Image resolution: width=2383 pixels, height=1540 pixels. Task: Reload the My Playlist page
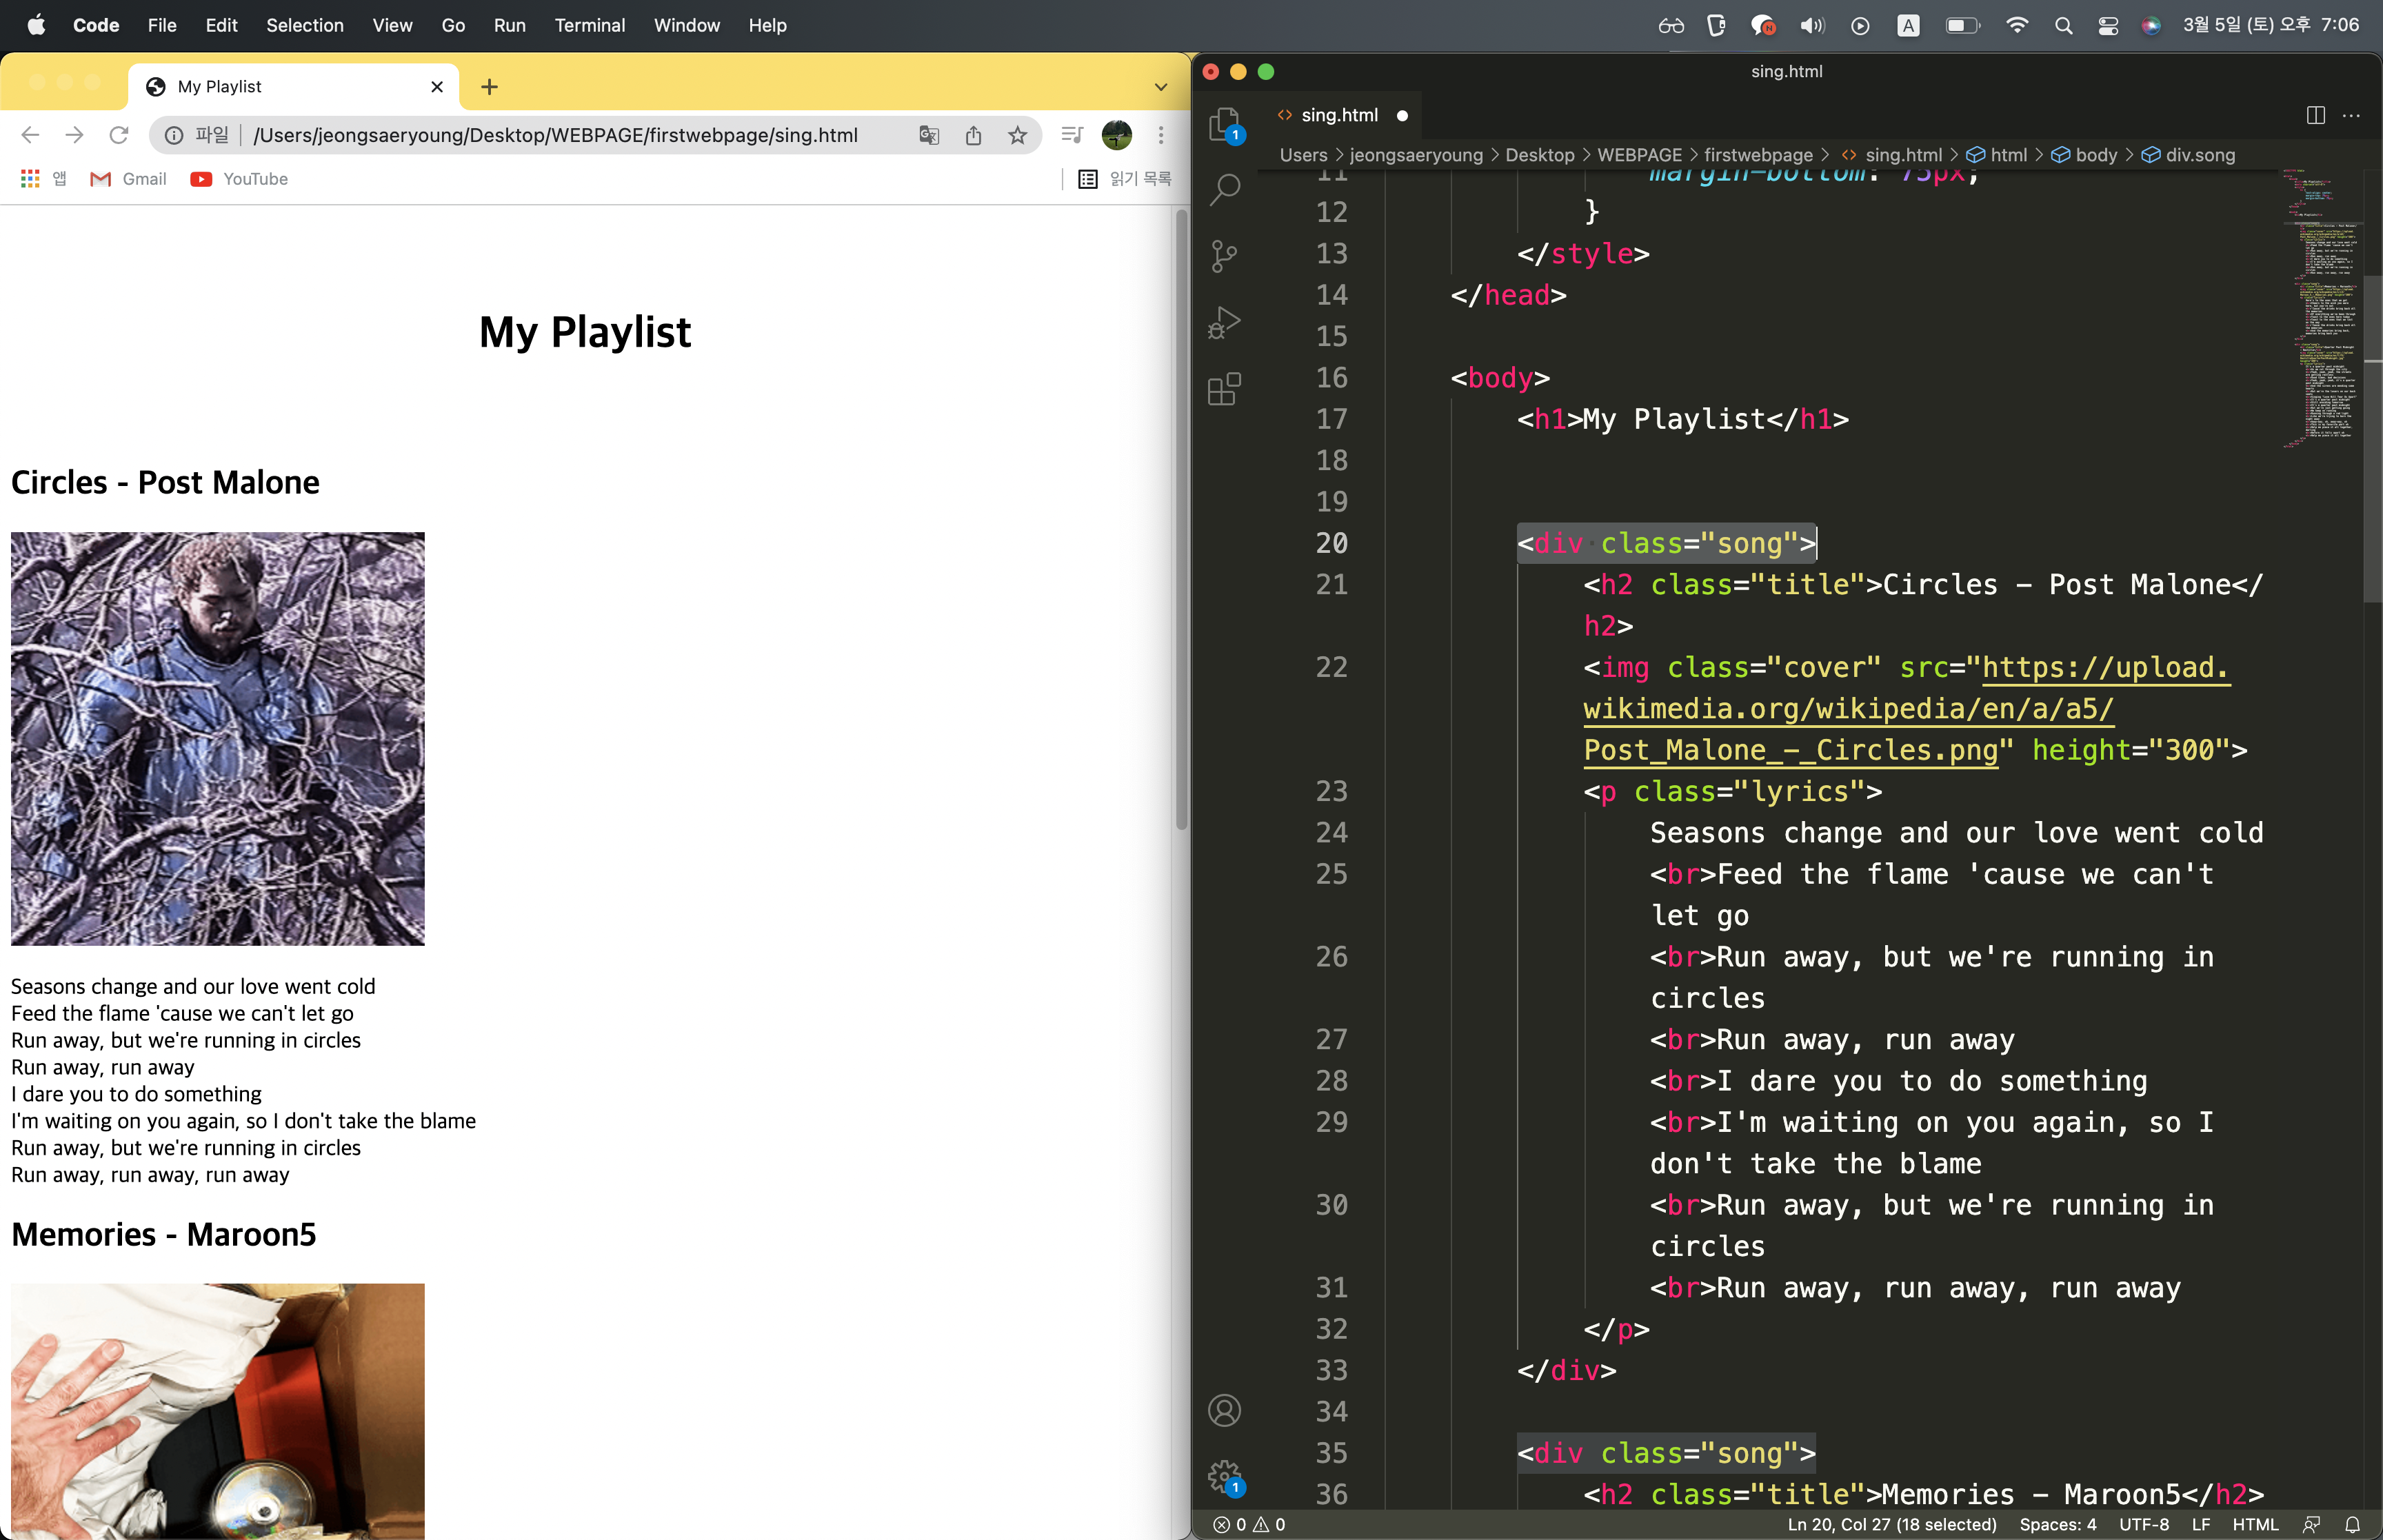pos(119,135)
